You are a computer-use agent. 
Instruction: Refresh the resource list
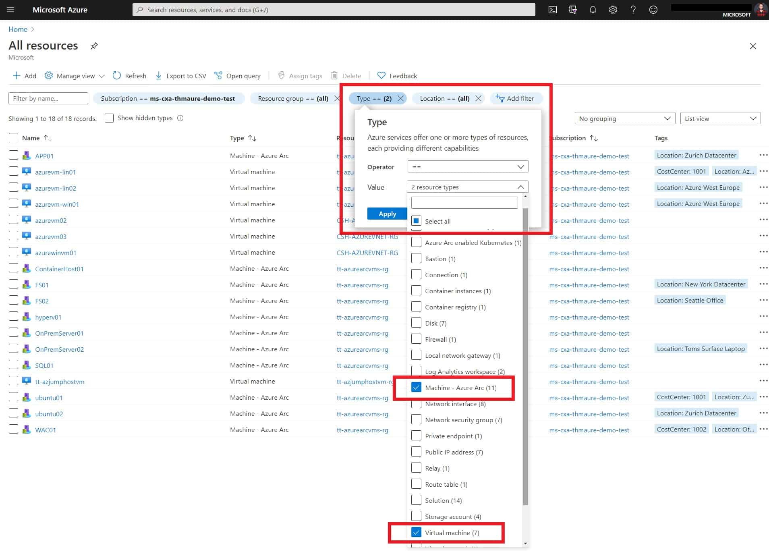pos(130,76)
